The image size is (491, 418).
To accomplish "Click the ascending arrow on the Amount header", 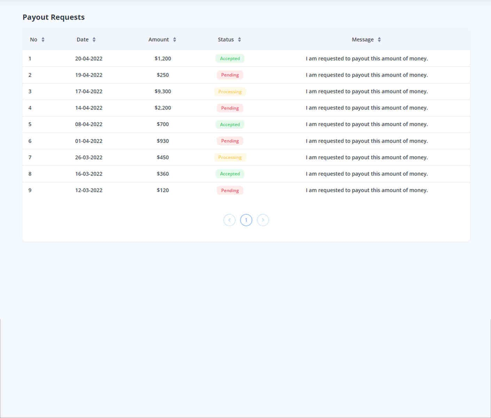I will (174, 38).
